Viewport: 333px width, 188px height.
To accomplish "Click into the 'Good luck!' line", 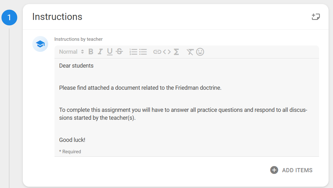I will (72, 140).
